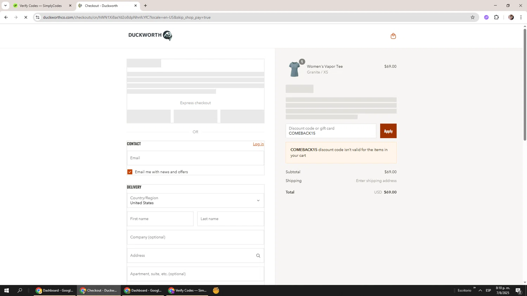The image size is (527, 296).
Task: Toggle Email me with news and offers
Action: tap(130, 172)
